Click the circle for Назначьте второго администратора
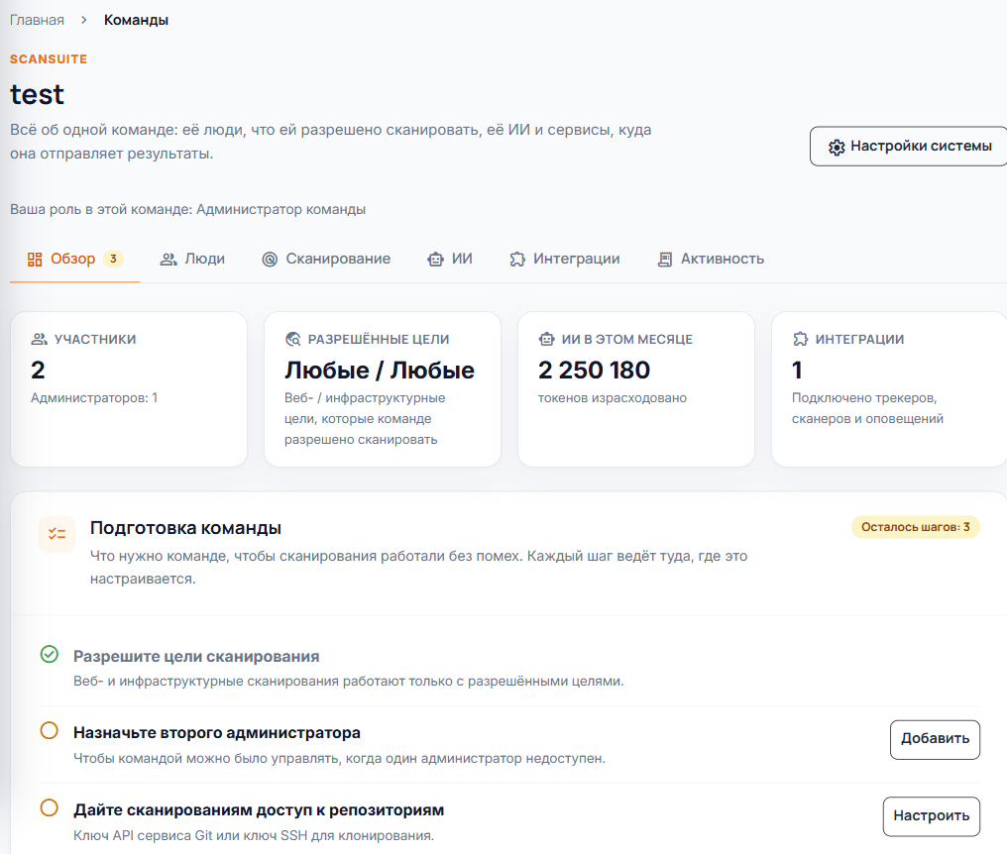 (50, 731)
